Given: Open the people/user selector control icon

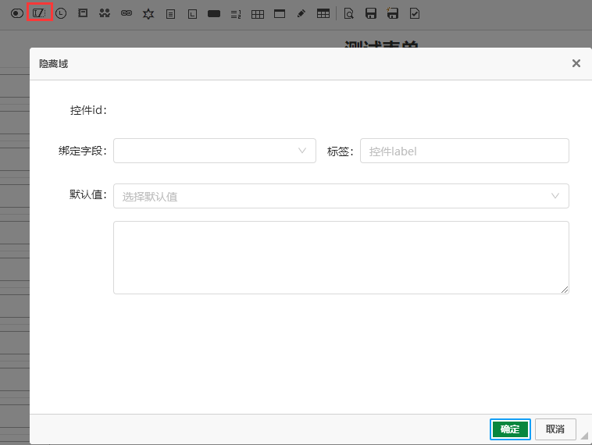Looking at the screenshot, I should [105, 13].
